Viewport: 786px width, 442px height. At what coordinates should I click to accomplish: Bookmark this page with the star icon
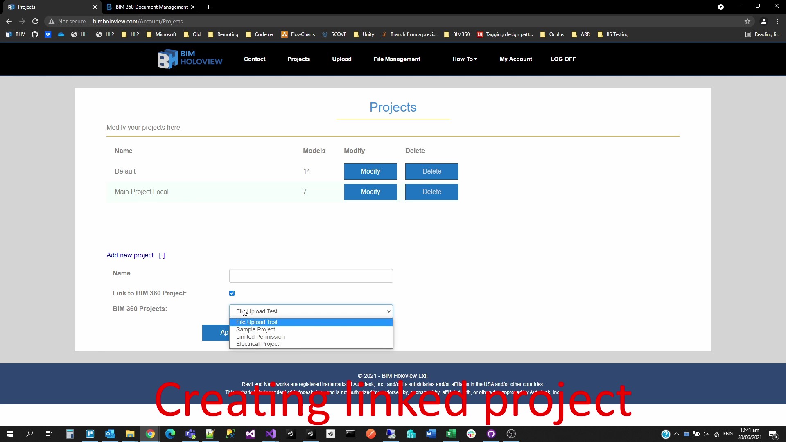748,21
